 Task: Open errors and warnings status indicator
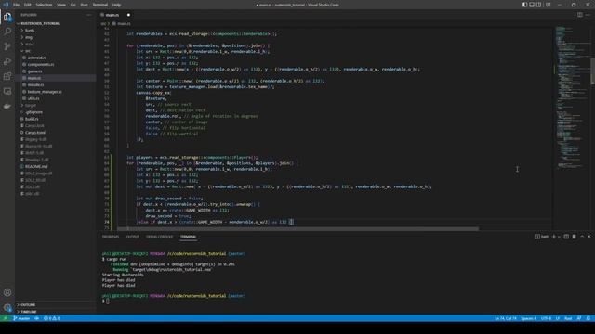click(x=52, y=318)
